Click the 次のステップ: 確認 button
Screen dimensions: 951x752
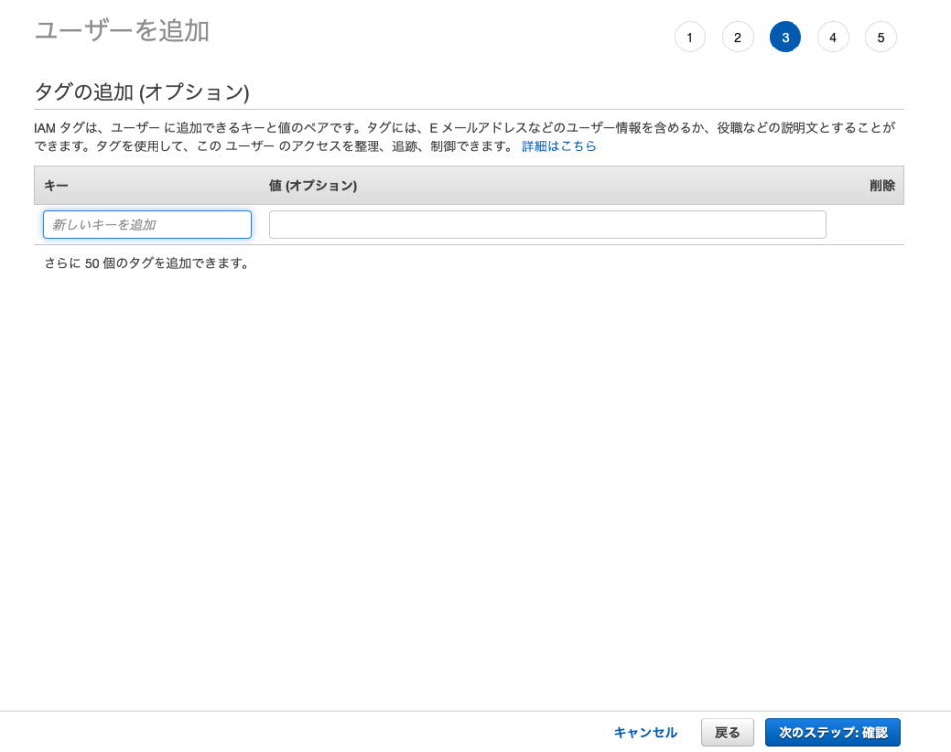(832, 732)
